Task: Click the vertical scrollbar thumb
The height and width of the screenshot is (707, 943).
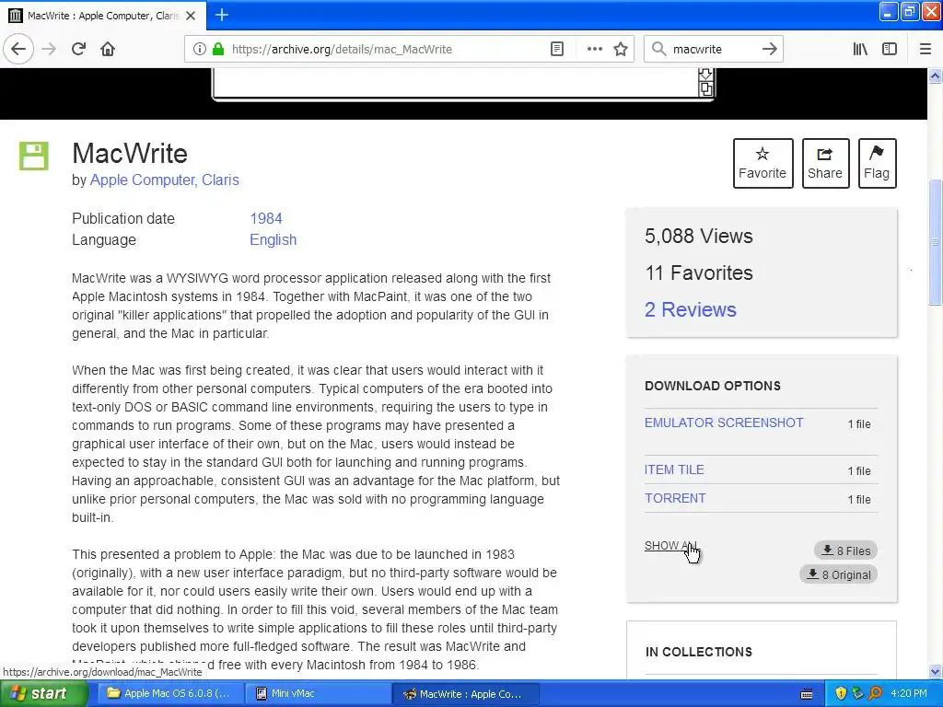Action: [935, 242]
